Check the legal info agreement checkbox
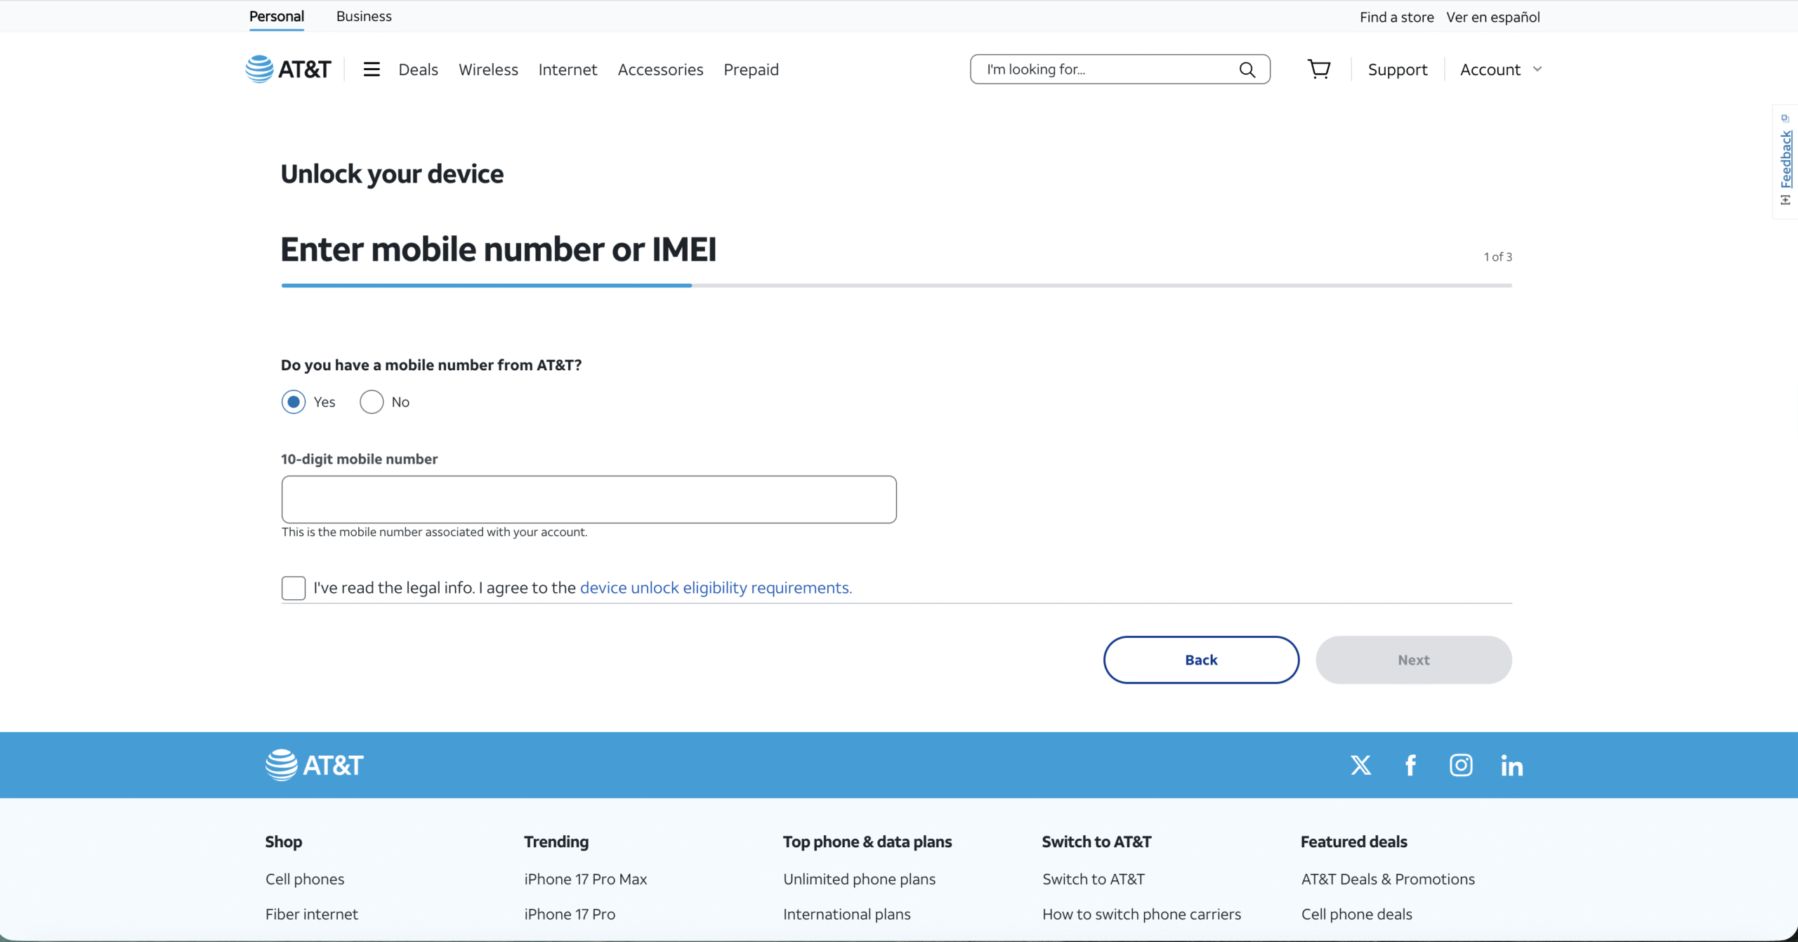This screenshot has width=1798, height=942. 294,588
